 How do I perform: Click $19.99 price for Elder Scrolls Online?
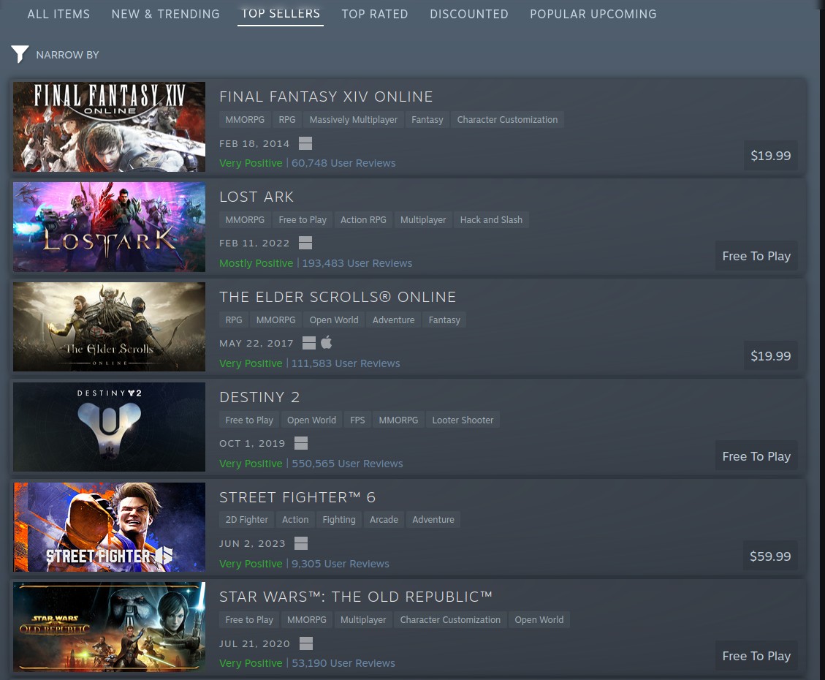point(770,356)
